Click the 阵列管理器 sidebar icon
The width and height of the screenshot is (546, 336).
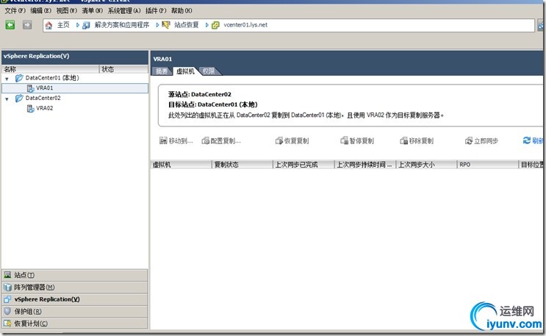[7, 287]
